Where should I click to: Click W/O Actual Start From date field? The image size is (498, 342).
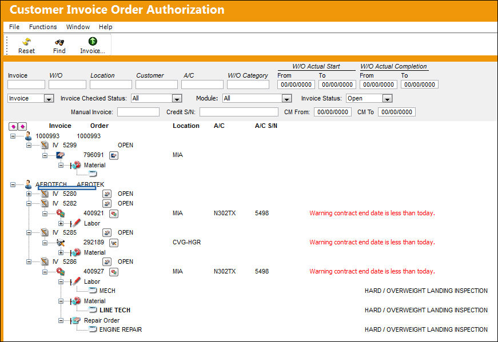(296, 85)
